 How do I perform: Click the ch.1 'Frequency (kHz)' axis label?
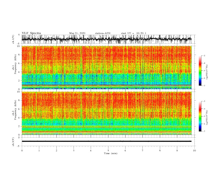click(15, 64)
